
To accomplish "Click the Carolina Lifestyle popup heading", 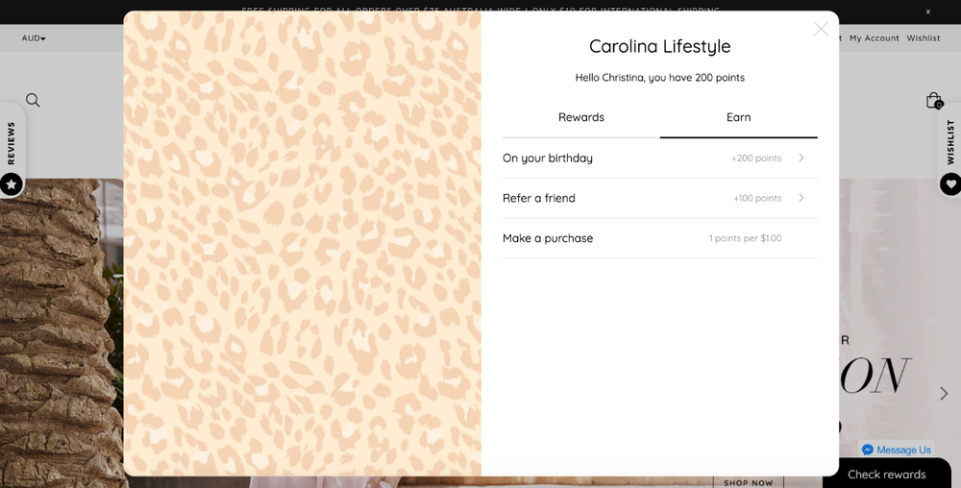I will click(x=659, y=46).
